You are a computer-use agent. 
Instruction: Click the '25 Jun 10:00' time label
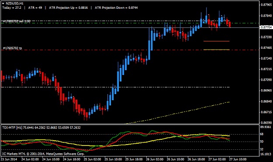[x=113, y=159]
